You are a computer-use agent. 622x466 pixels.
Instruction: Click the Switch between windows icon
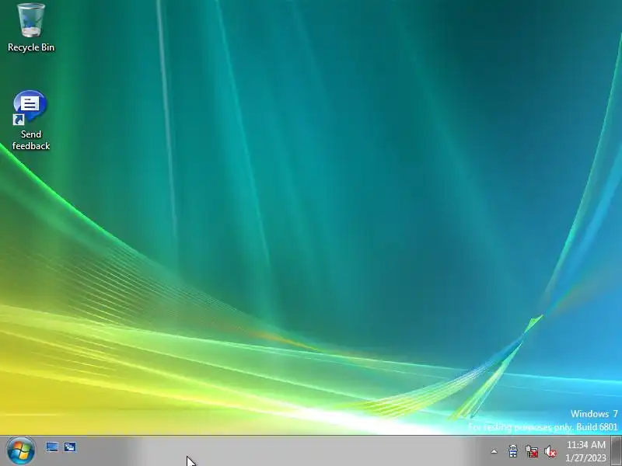click(70, 447)
